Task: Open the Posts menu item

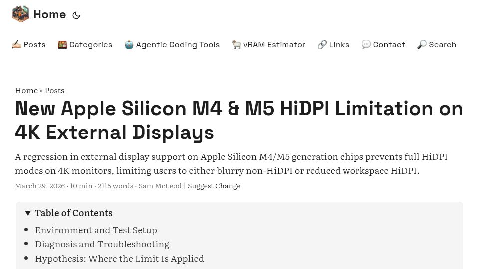Action: click(34, 45)
